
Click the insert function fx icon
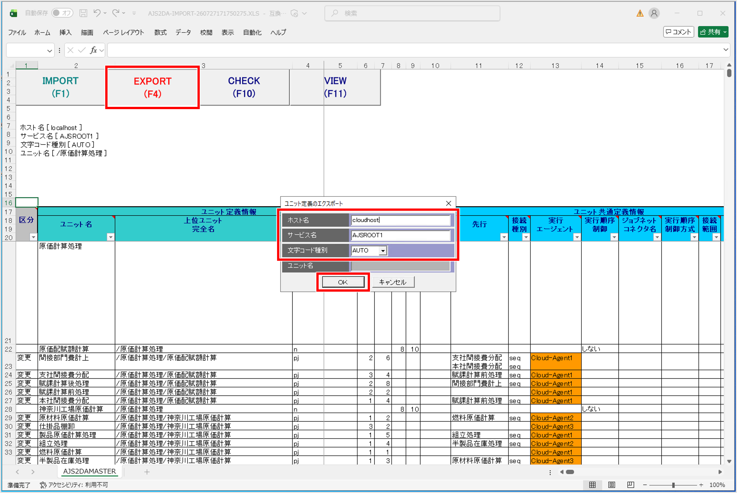pyautogui.click(x=94, y=50)
